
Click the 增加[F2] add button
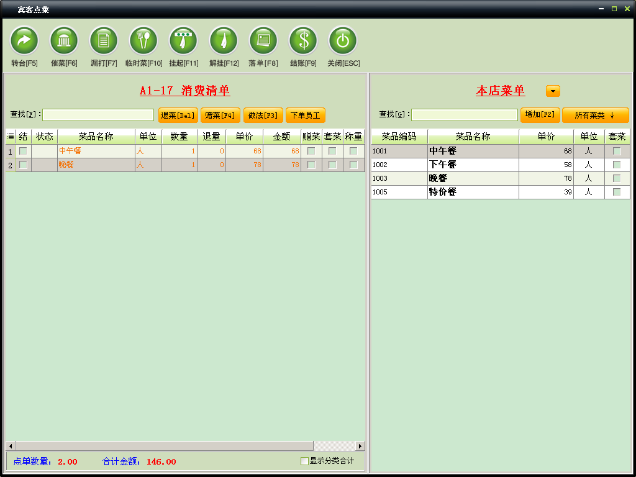coord(540,115)
